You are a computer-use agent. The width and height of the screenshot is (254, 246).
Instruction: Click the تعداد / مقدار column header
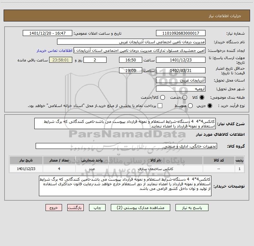(59, 160)
